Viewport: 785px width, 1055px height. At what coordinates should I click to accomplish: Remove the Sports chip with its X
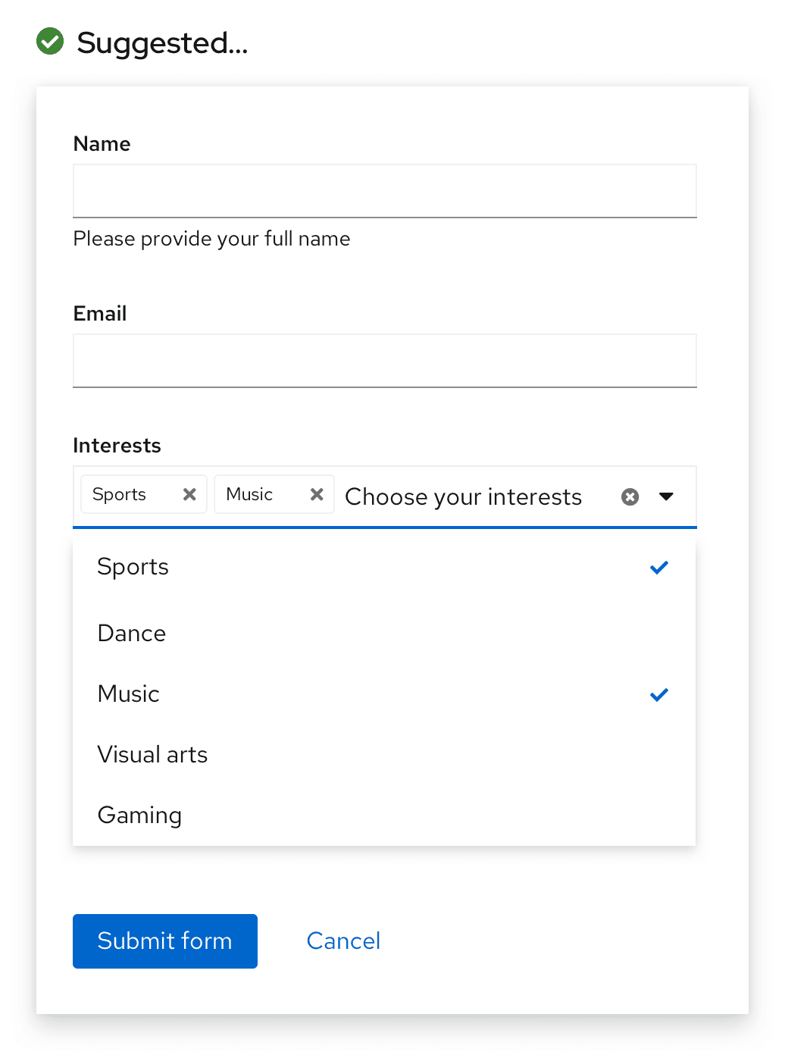189,494
